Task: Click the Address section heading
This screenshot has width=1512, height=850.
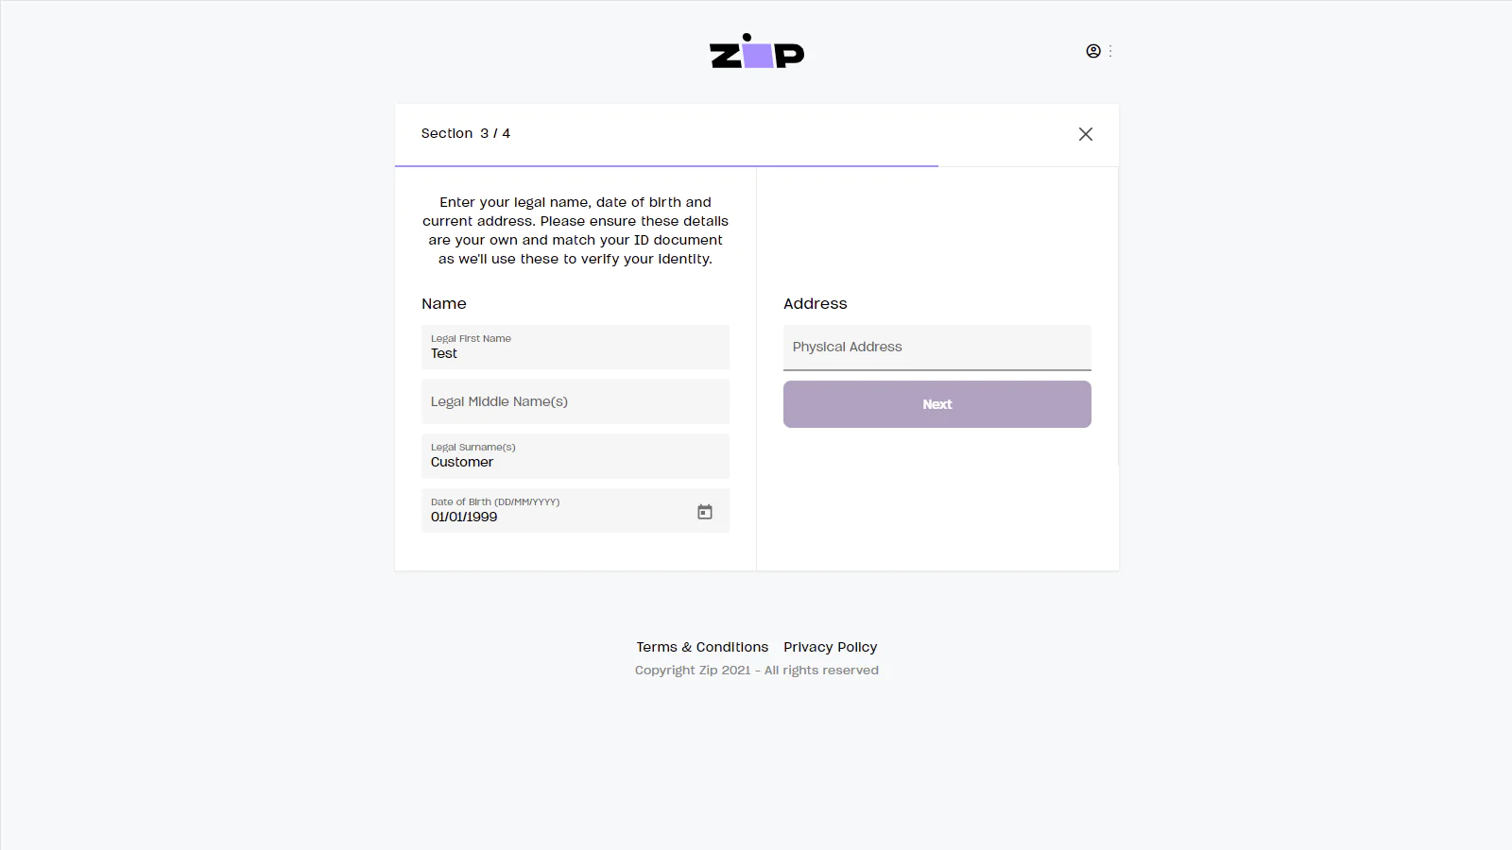Action: pos(815,303)
